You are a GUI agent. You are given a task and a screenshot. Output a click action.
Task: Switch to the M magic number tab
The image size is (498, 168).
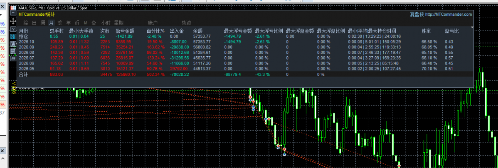86,23
